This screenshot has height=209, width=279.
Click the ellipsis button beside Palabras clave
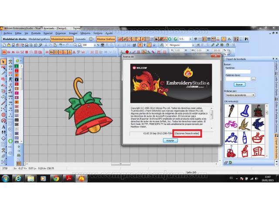(253, 79)
